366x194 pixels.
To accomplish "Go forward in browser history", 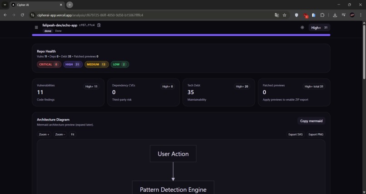I will 14,15.
